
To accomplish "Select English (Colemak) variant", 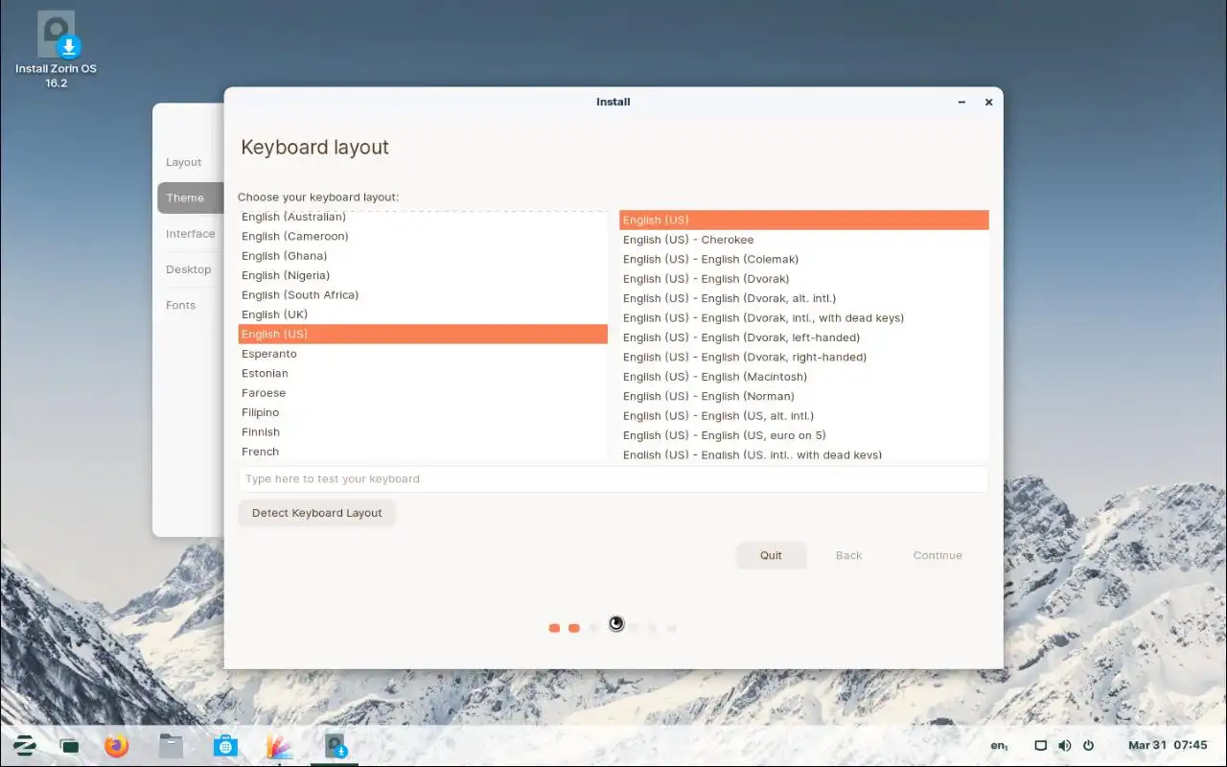I will [804, 259].
